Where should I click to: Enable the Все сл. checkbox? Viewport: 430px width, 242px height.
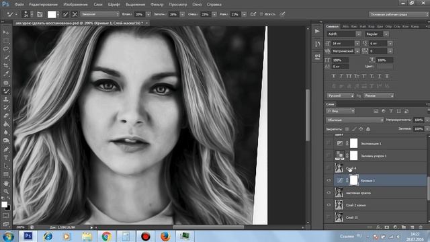[261, 14]
